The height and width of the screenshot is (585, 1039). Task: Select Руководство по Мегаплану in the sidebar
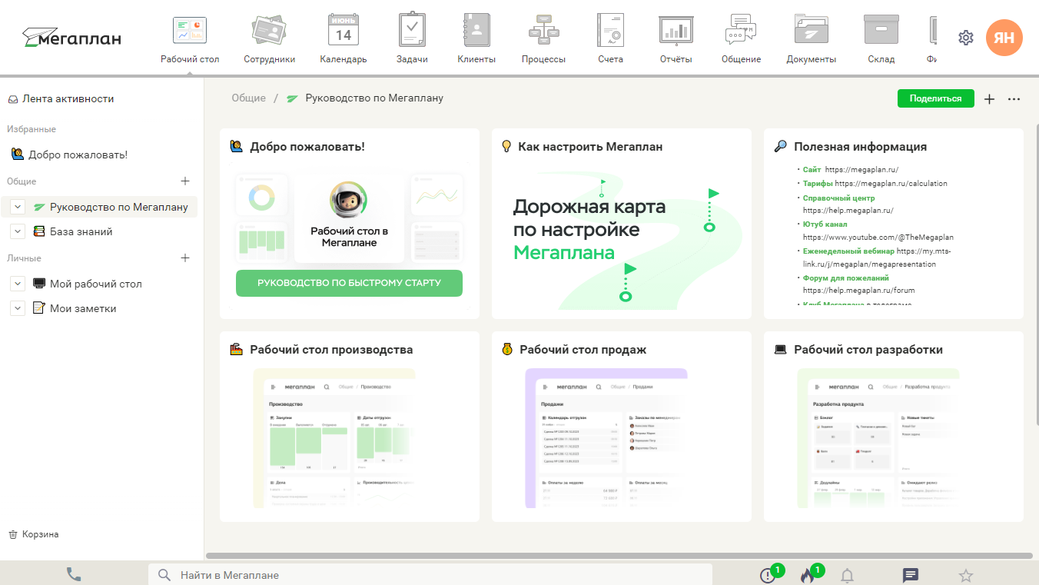point(119,207)
